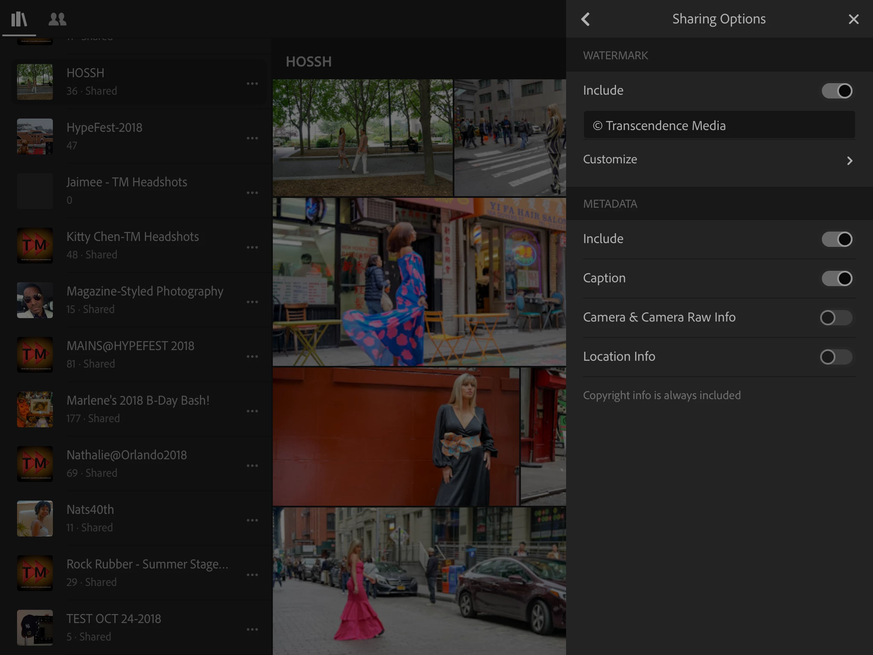The height and width of the screenshot is (655, 873).
Task: Open the HOSSH album options menu
Action: 252,84
